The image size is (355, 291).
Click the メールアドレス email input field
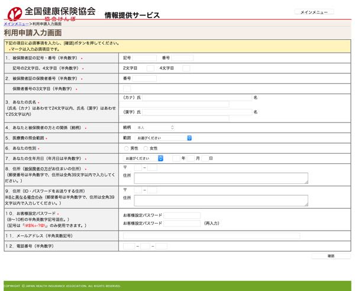pos(211,236)
